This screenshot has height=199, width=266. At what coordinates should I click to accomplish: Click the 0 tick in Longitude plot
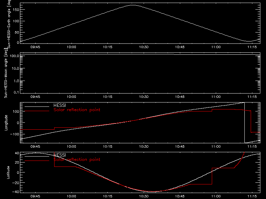18,123
